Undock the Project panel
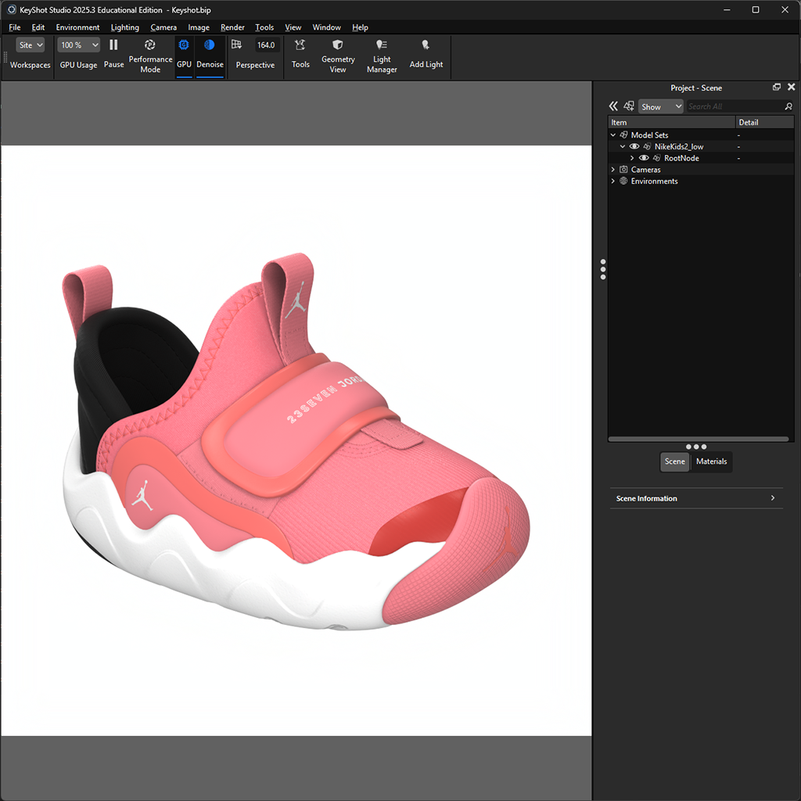The image size is (801, 801). [x=777, y=88]
